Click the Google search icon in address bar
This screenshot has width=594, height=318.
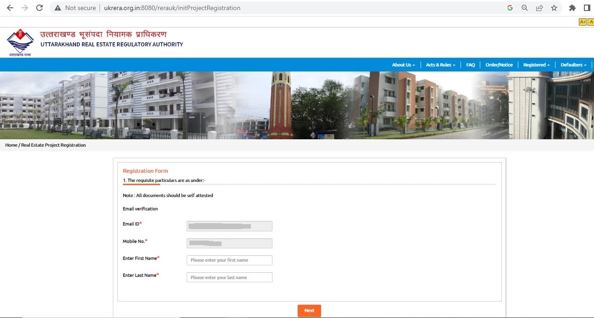tap(510, 7)
